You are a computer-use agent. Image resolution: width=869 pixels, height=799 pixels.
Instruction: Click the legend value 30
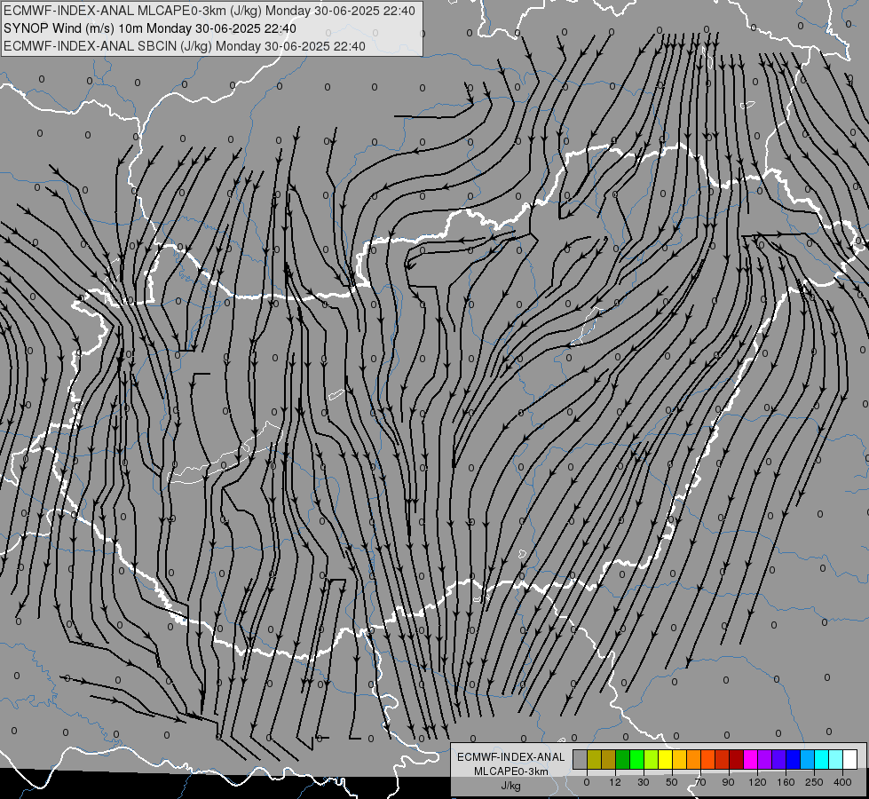pos(644,782)
